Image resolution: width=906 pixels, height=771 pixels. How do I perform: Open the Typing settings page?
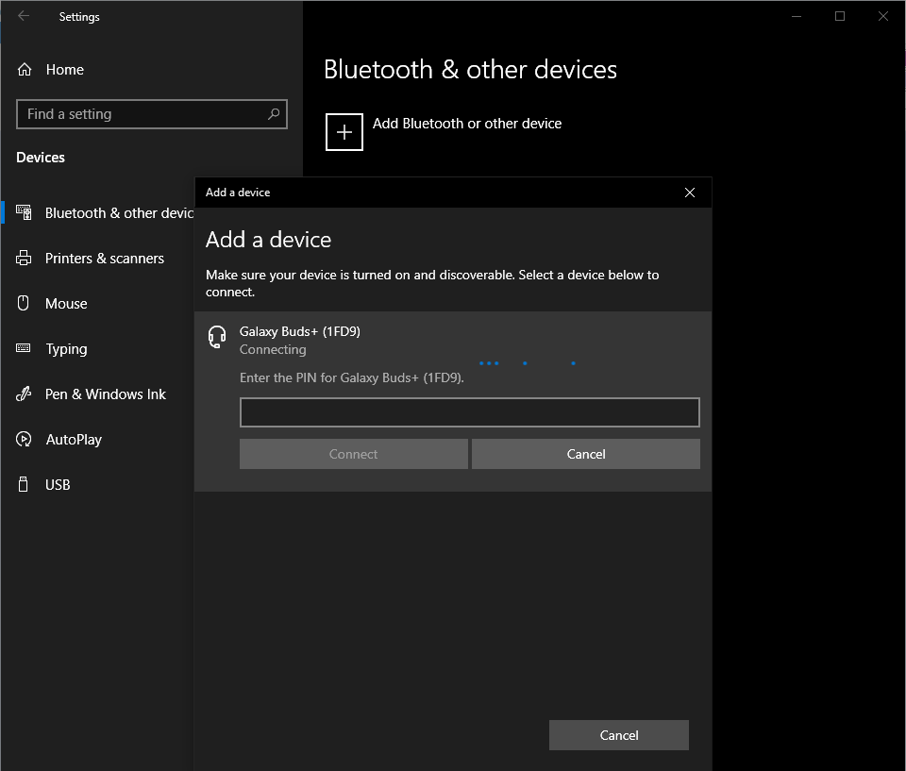(66, 349)
